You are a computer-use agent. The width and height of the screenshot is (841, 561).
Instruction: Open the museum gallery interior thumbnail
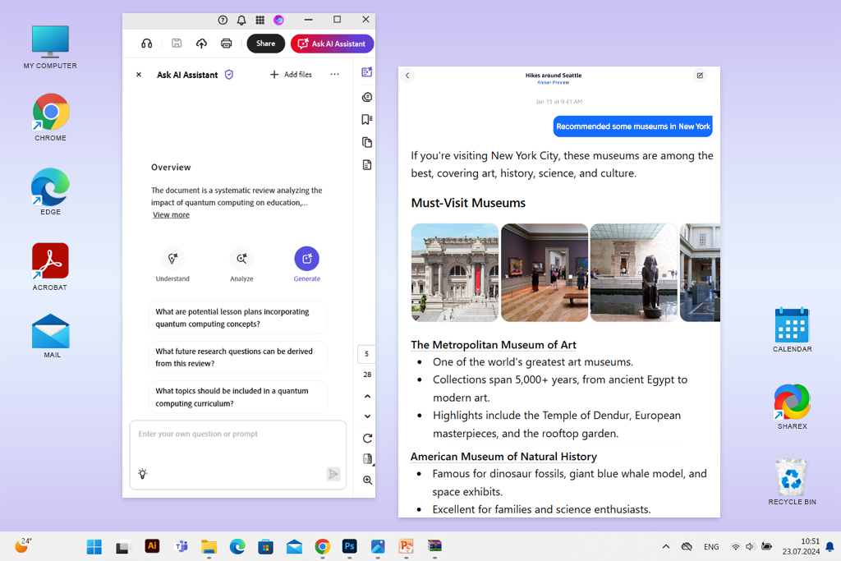coord(545,273)
